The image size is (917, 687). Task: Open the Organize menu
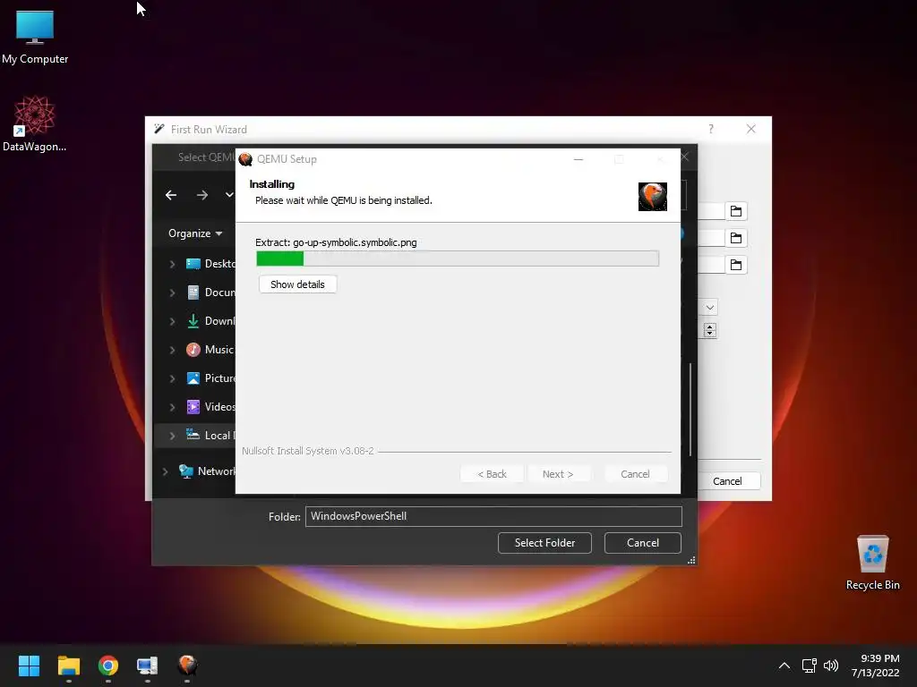point(195,233)
